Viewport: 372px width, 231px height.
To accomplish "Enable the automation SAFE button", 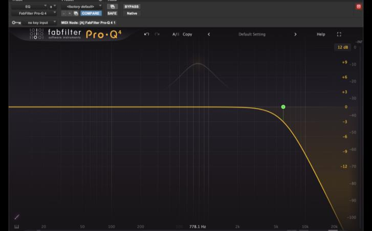I will (112, 13).
